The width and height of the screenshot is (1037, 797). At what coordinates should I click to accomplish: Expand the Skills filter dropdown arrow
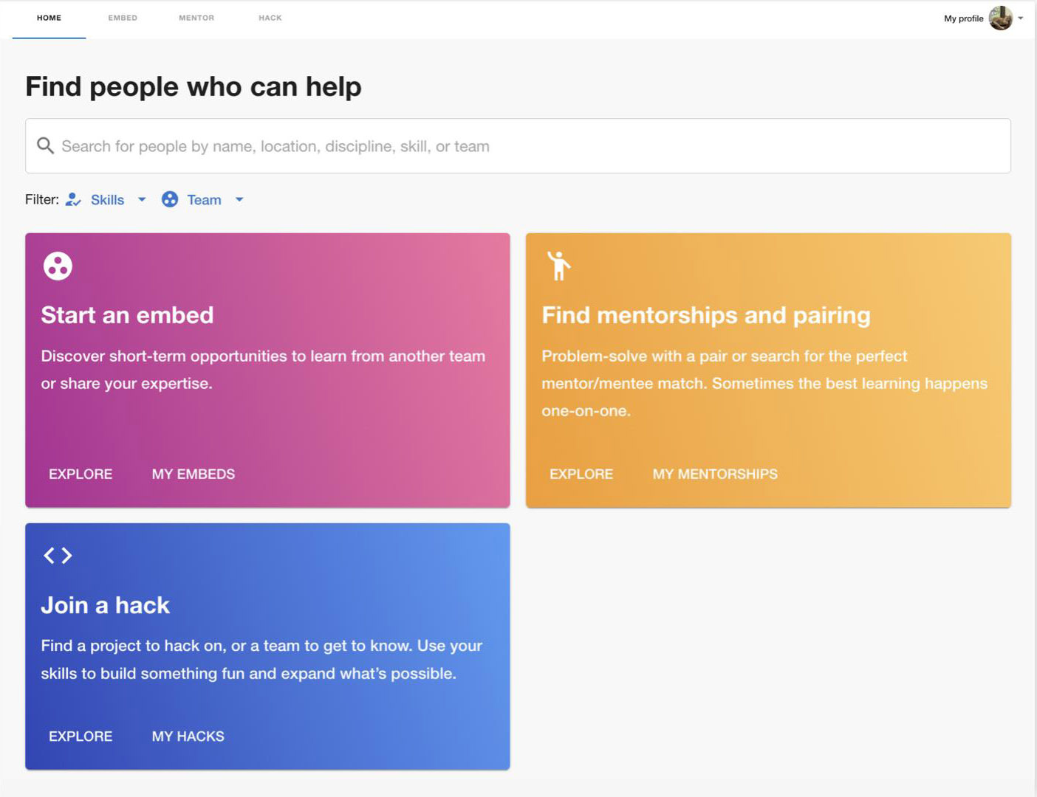pyautogui.click(x=142, y=199)
